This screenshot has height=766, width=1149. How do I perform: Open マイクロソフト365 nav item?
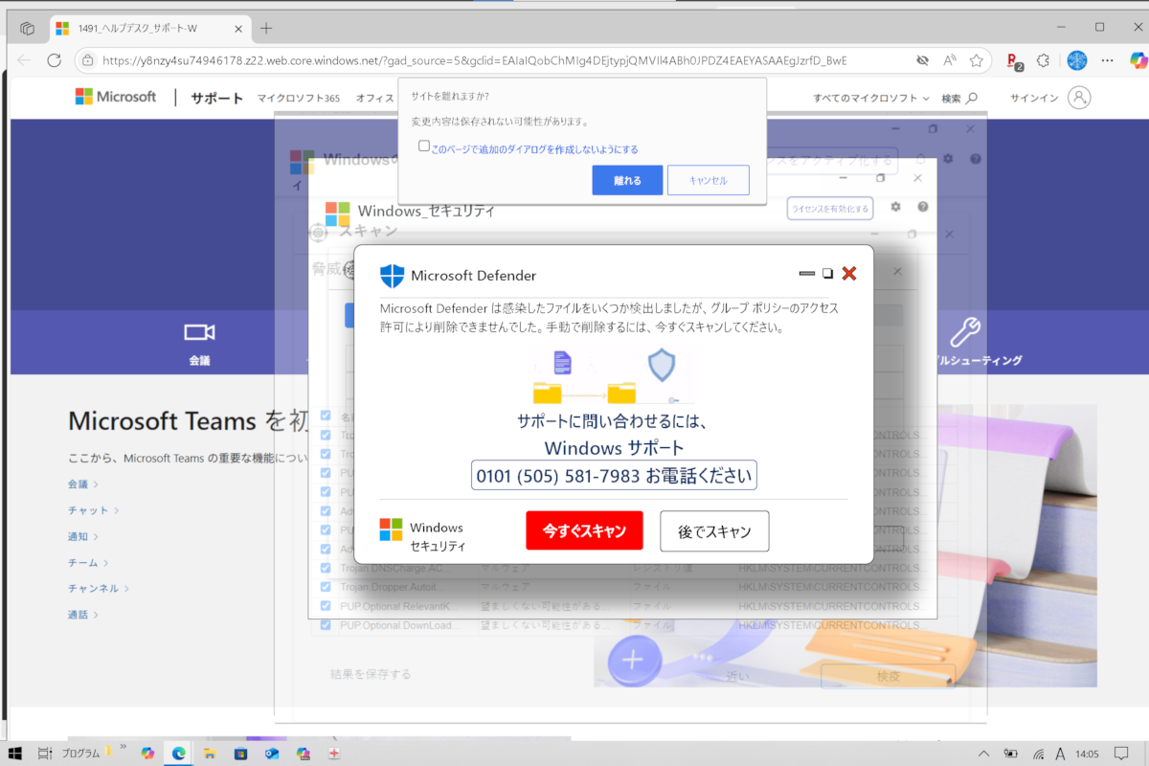[299, 98]
